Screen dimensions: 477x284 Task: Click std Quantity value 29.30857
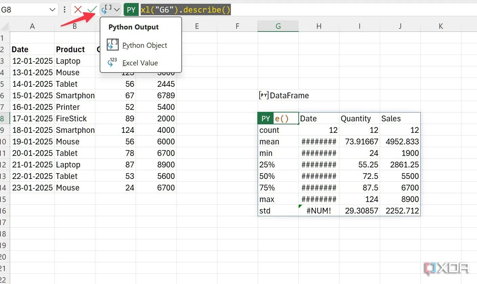(x=359, y=210)
